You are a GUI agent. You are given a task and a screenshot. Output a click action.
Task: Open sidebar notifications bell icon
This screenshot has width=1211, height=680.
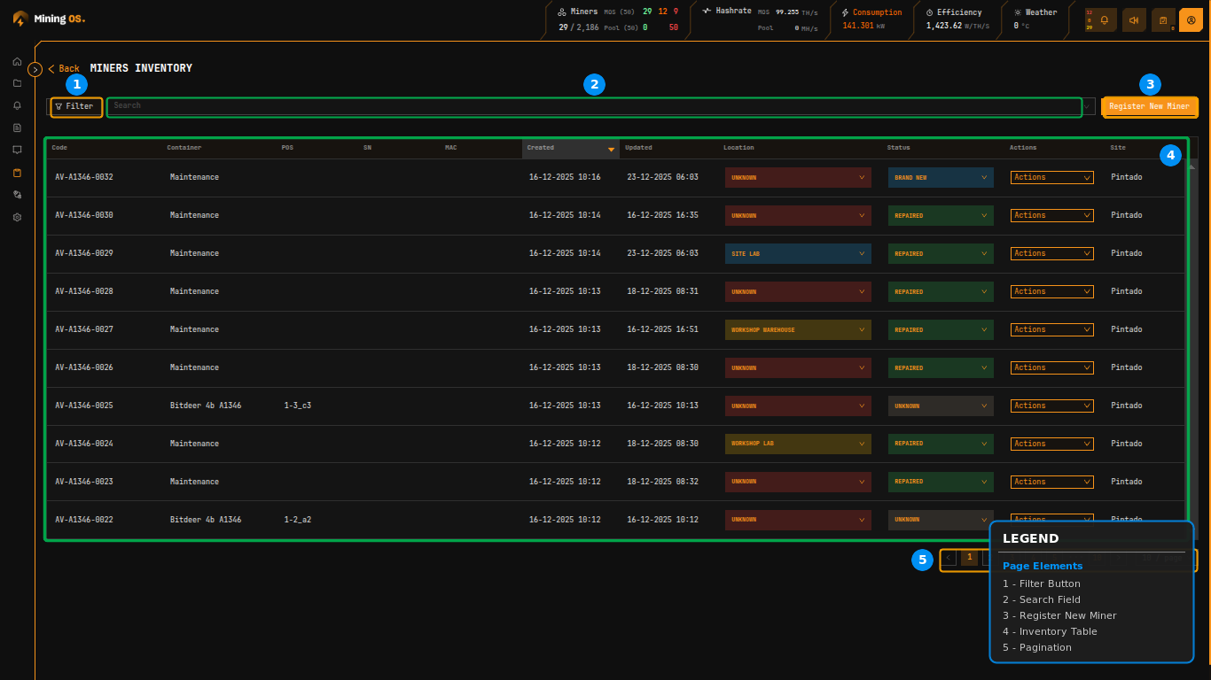16,105
